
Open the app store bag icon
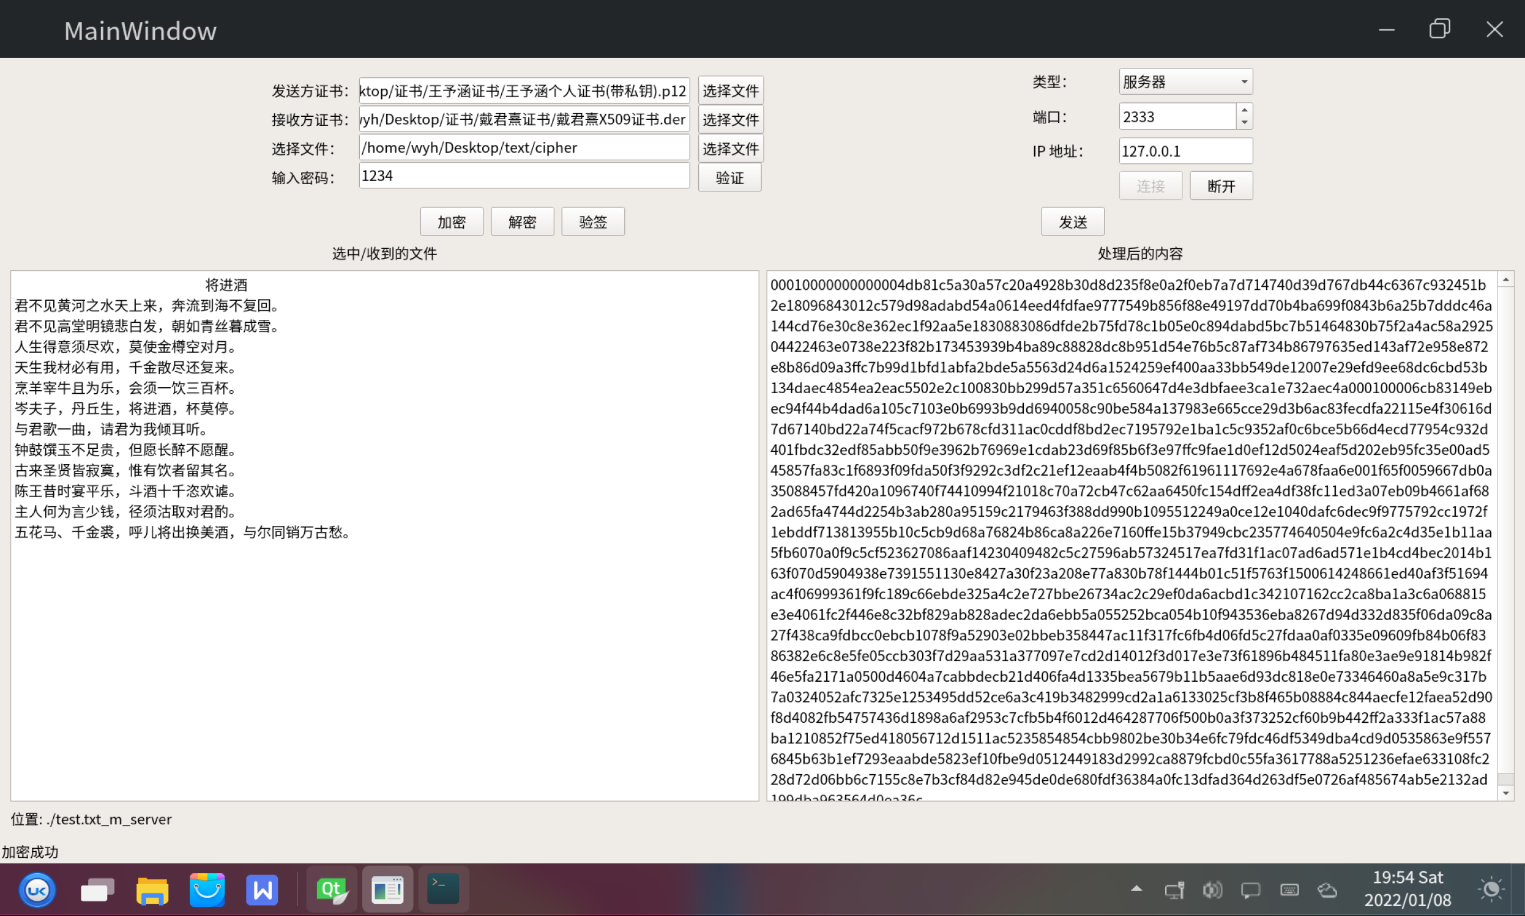207,890
